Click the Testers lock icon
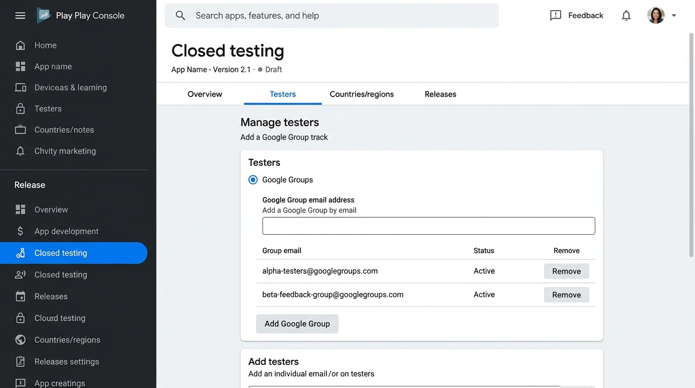Viewport: 695px width, 388px height. click(x=20, y=109)
